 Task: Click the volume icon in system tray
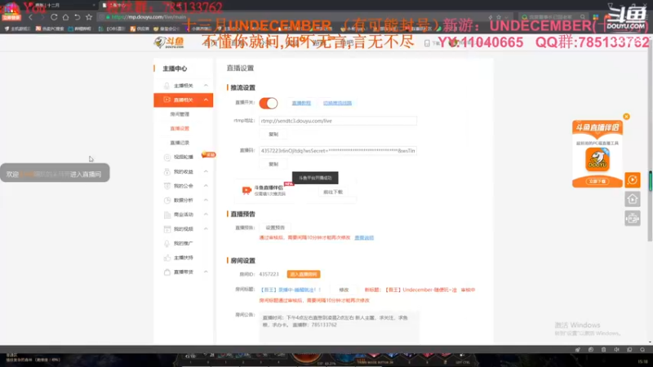(x=616, y=350)
